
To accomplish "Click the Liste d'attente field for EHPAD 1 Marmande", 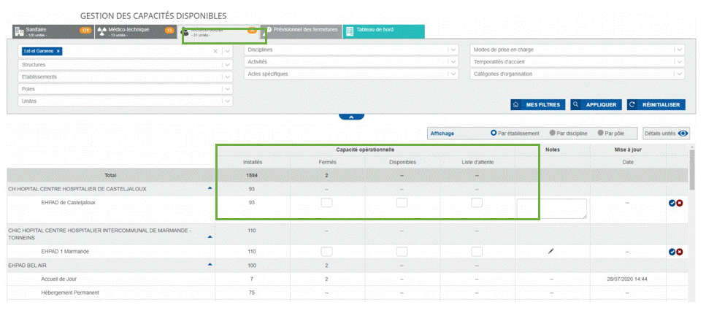I will pyautogui.click(x=477, y=252).
